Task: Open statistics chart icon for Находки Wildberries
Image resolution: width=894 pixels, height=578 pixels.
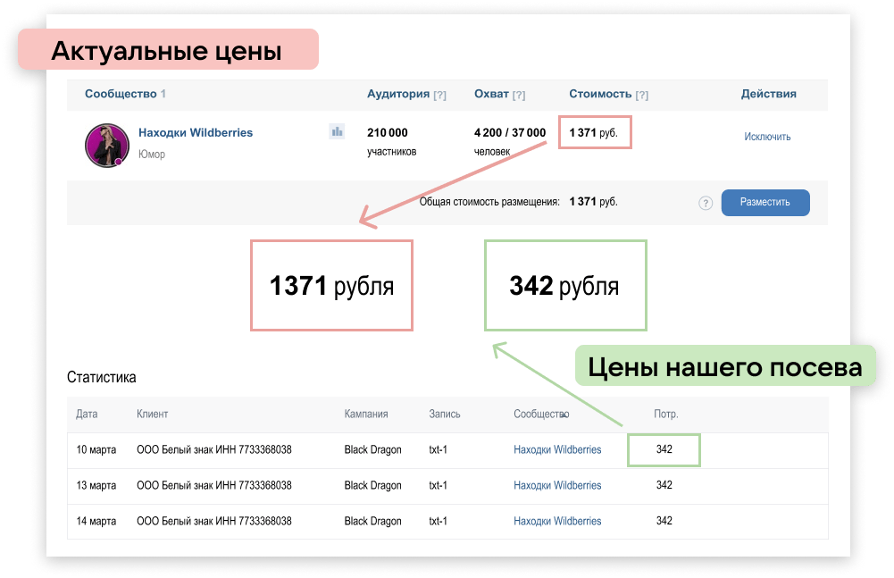Action: [337, 132]
